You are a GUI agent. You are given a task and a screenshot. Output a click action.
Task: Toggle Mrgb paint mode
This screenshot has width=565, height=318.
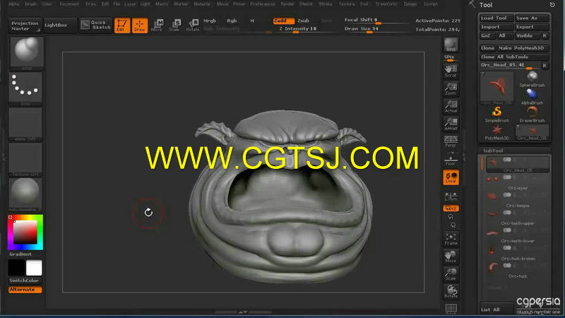tap(210, 20)
